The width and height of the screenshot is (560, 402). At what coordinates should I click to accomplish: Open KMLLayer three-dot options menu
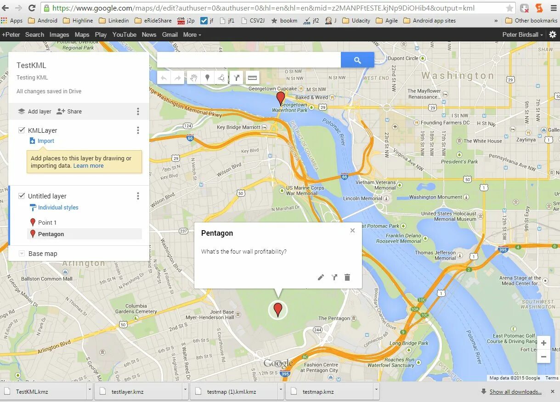[x=138, y=130]
